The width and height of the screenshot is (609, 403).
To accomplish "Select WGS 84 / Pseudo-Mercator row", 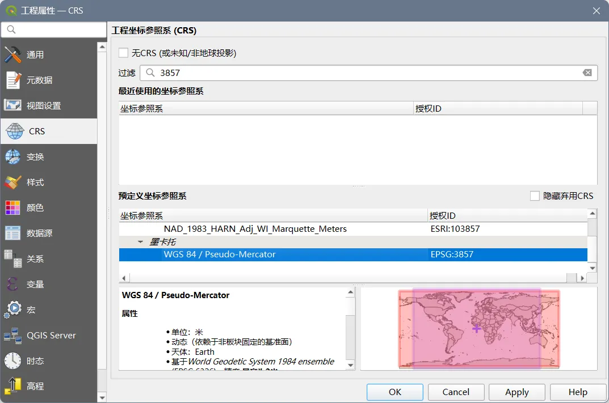I will [353, 254].
